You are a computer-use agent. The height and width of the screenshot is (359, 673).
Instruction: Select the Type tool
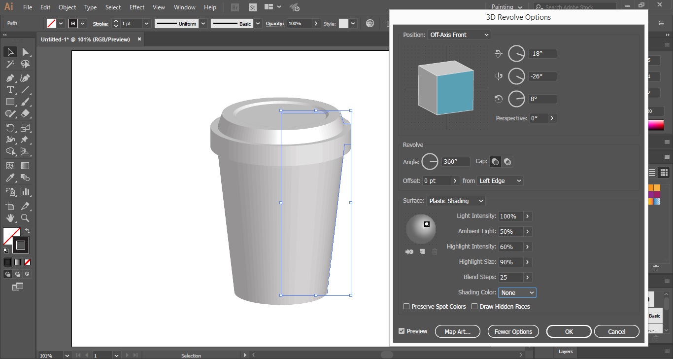pos(10,90)
